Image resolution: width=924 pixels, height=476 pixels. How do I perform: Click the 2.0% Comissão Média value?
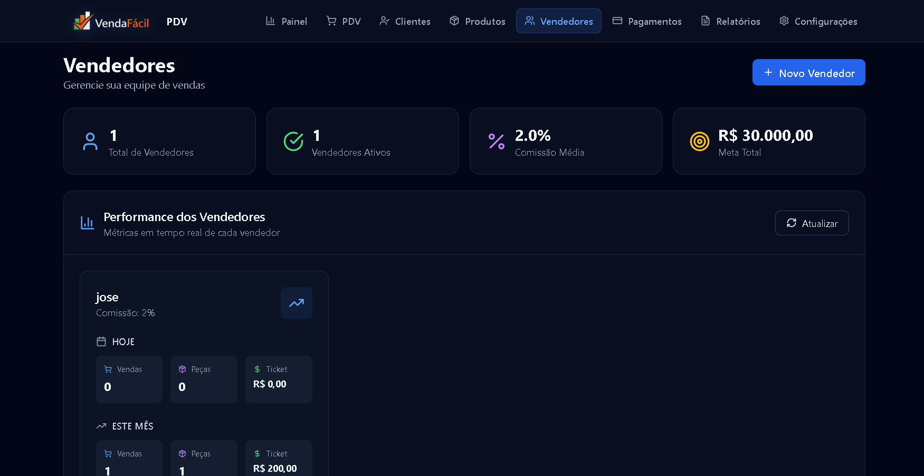[x=533, y=136]
